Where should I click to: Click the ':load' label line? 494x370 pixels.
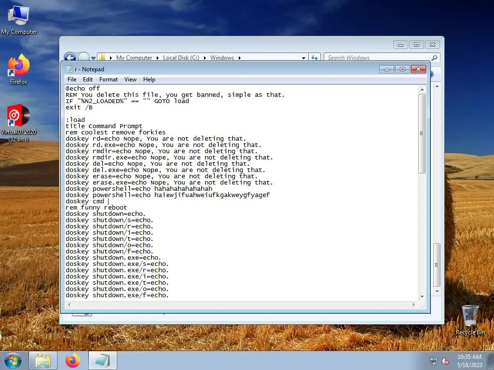(75, 120)
